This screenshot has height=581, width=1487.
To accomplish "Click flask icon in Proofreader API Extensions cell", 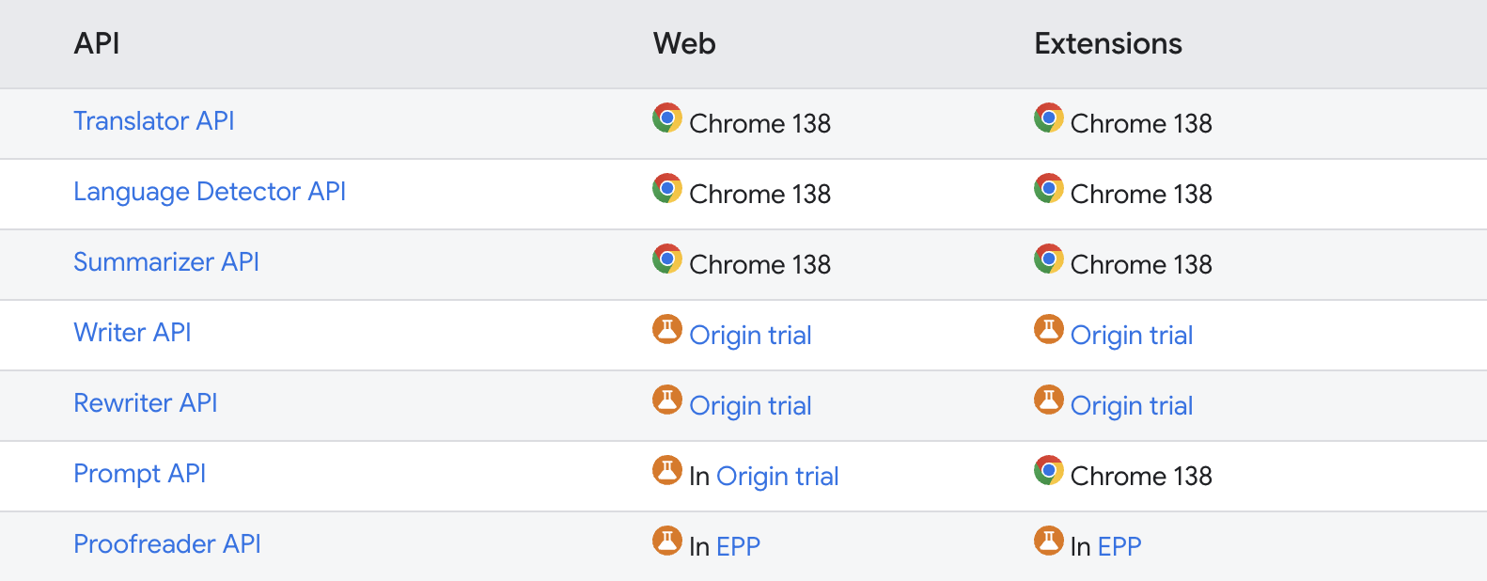I will coord(1049,541).
